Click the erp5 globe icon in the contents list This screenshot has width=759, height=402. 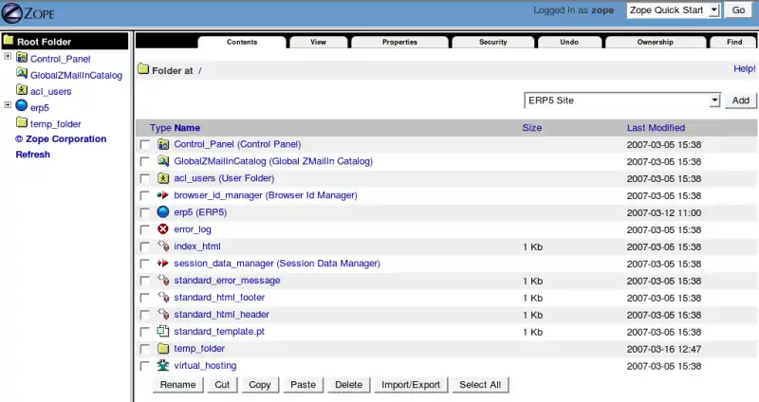click(x=162, y=212)
